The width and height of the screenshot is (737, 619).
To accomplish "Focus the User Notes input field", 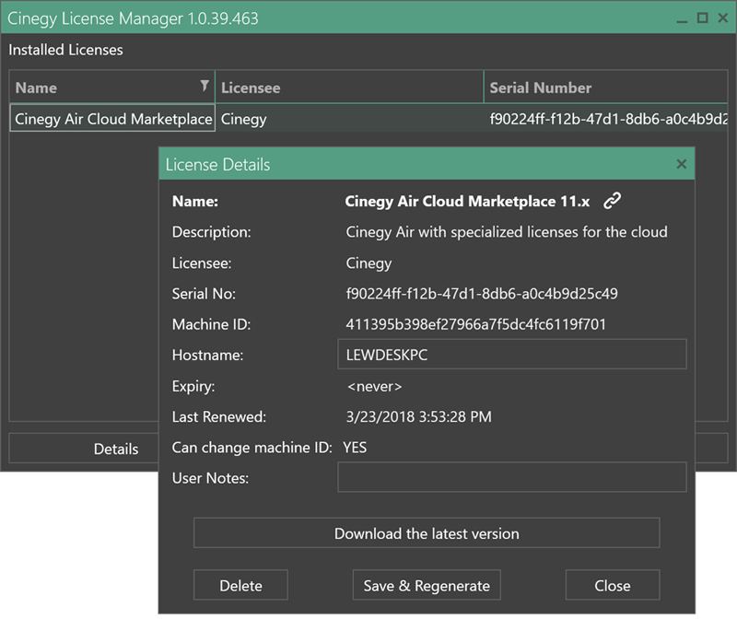I will [512, 477].
